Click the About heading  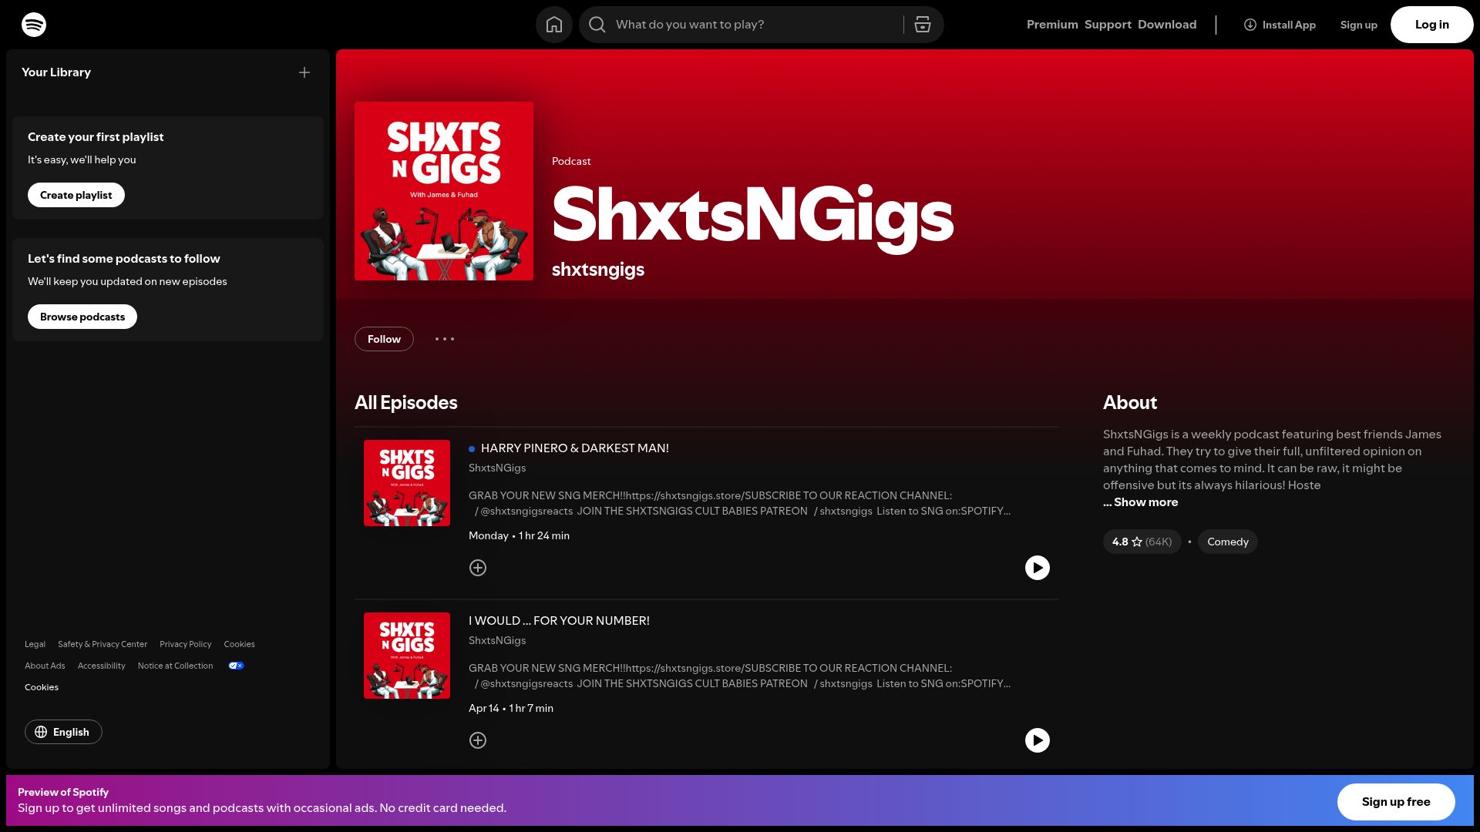pos(1130,403)
